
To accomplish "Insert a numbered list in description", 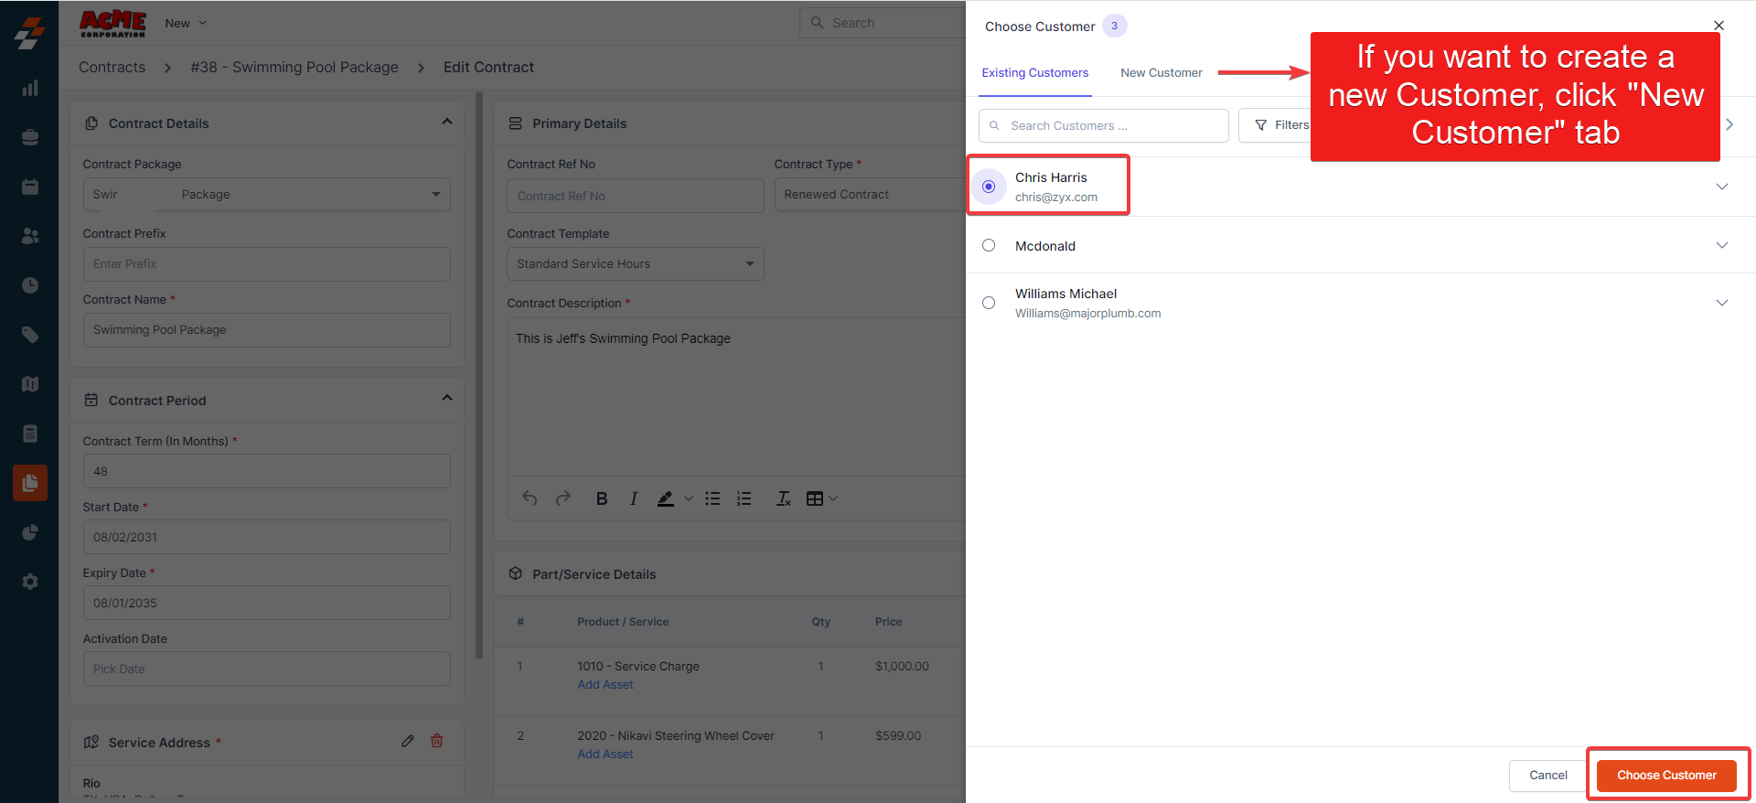I will click(x=744, y=498).
